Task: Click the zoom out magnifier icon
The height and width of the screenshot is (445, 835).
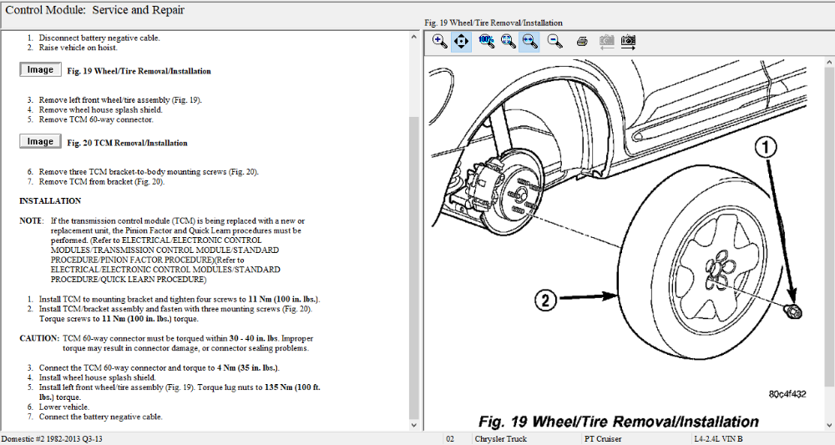Action: tap(554, 41)
